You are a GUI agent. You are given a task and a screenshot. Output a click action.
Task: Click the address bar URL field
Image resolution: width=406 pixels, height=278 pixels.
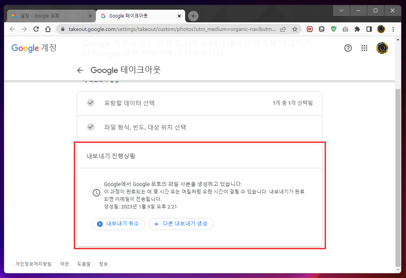click(172, 29)
